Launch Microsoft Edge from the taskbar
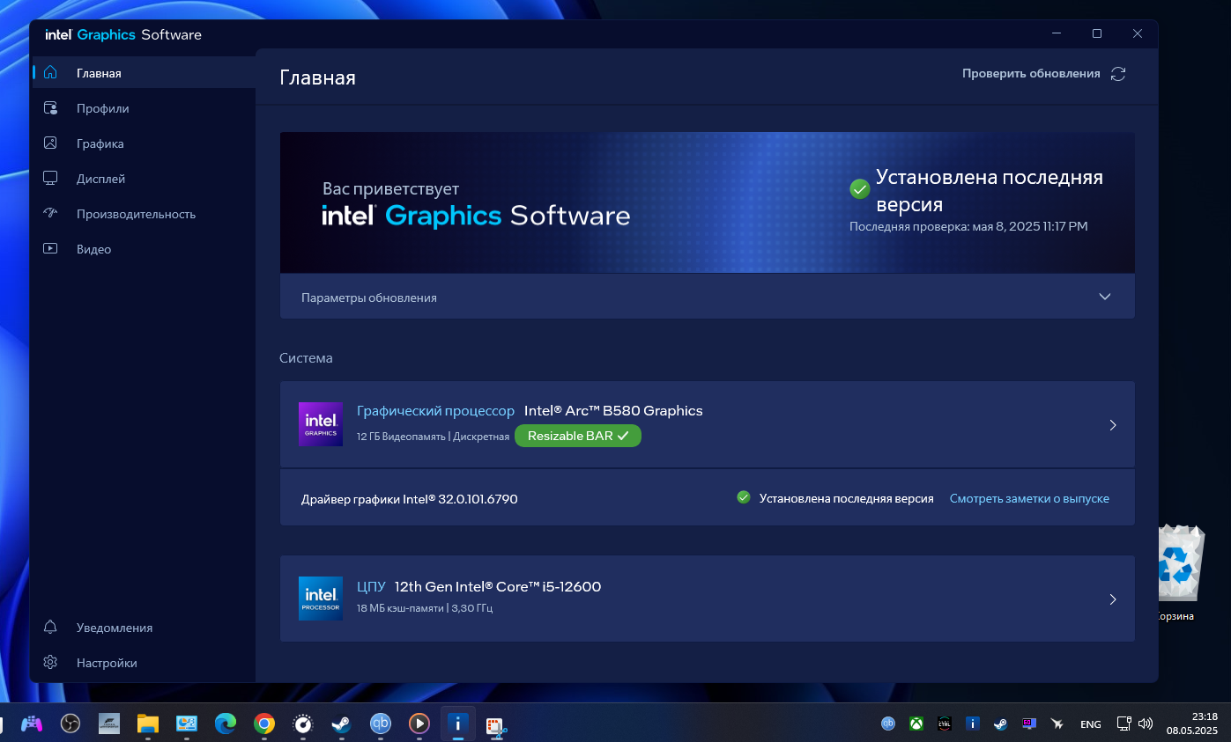 coord(226,724)
